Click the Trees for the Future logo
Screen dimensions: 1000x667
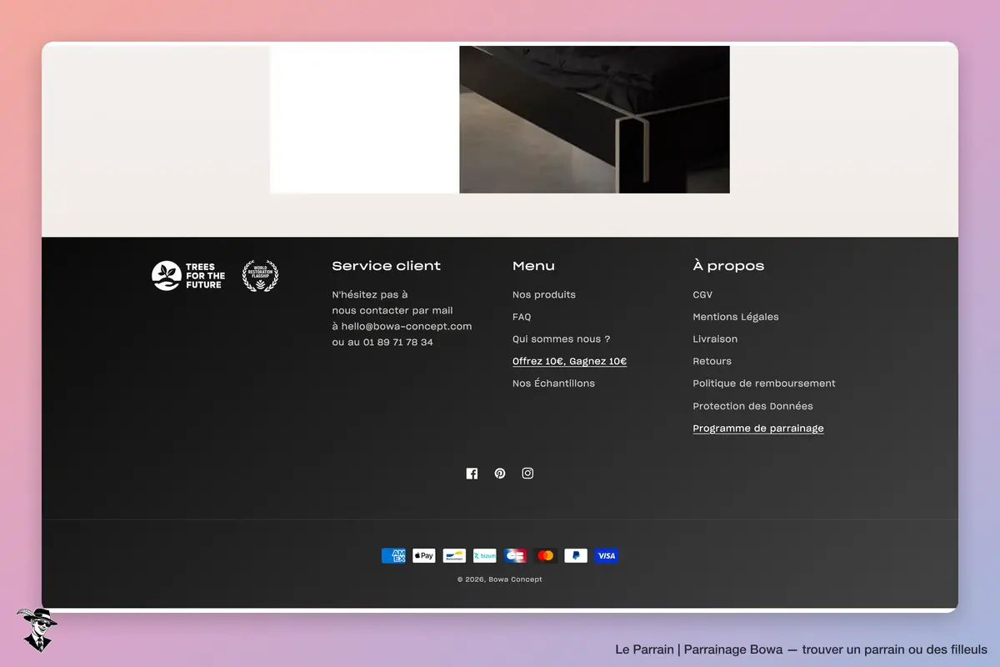[x=189, y=276]
